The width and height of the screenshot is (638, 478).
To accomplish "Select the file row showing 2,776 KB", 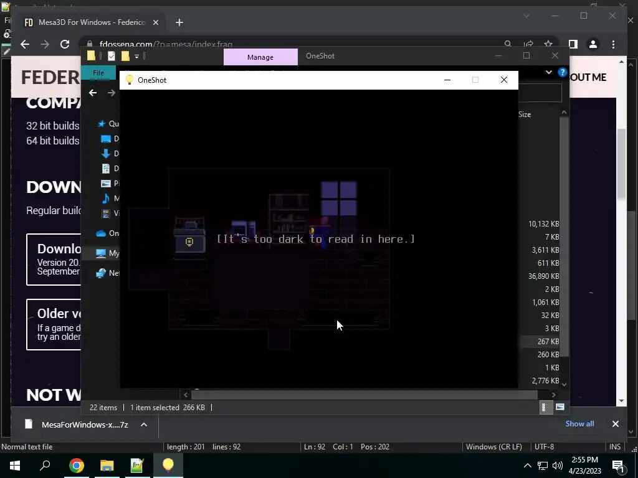I will (x=540, y=381).
